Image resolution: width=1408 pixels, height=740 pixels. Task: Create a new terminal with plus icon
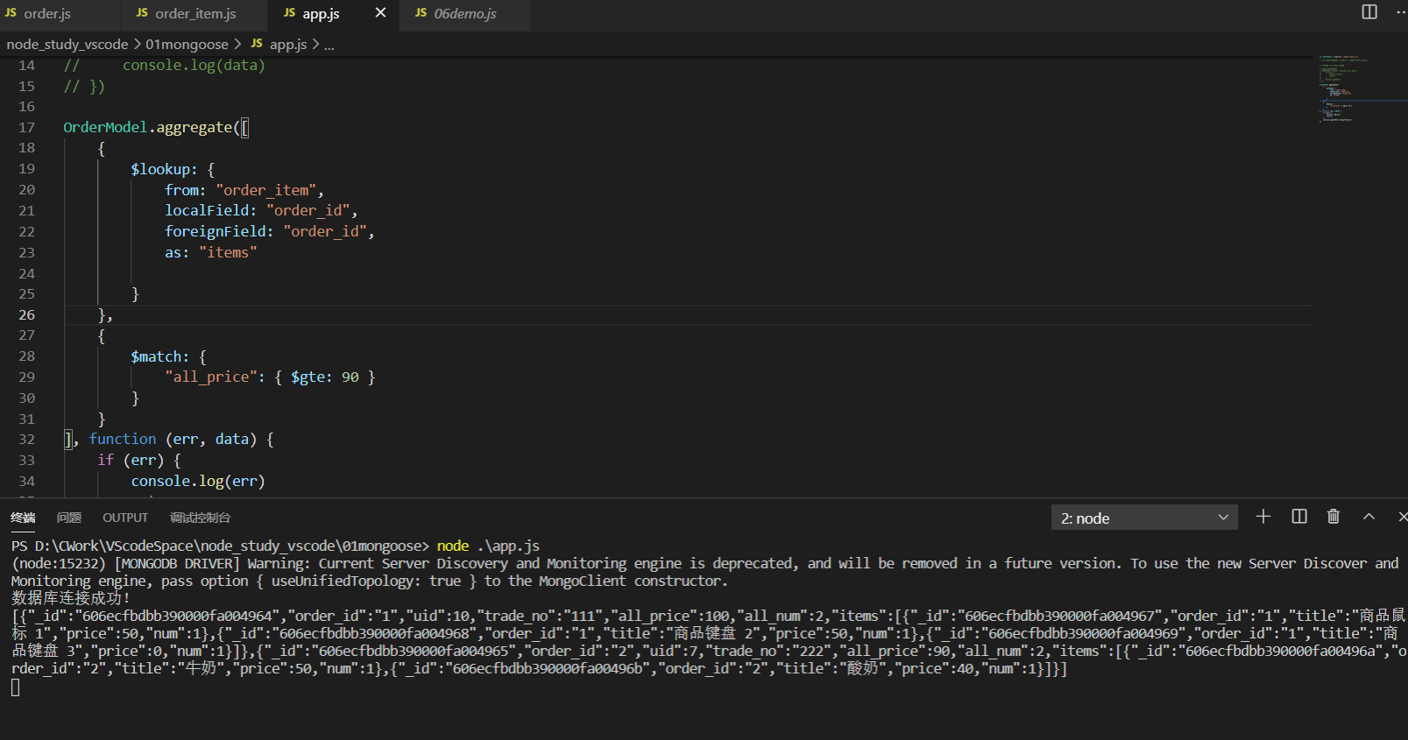point(1263,517)
